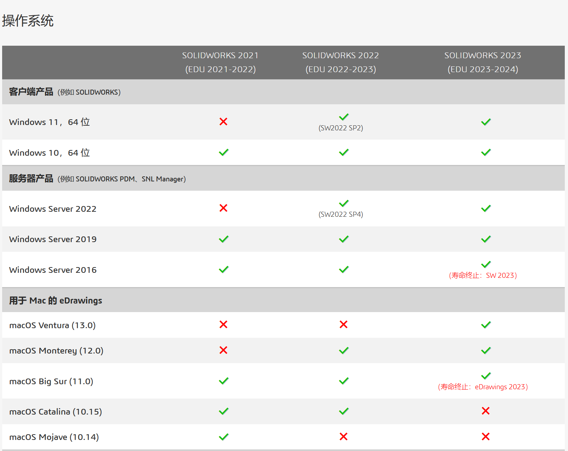The width and height of the screenshot is (568, 451).
Task: Select the SOLIDWORKS 2023 column header
Action: click(483, 62)
